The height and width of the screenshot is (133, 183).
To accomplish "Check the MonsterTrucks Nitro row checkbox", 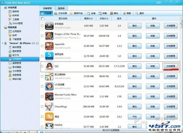I will click(42, 96).
